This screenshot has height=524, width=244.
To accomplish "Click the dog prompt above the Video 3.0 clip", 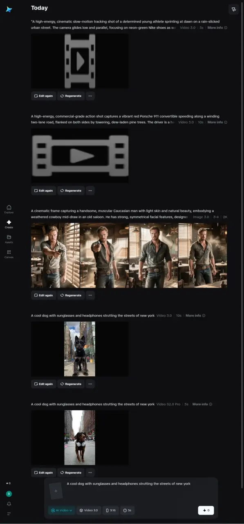I will [93, 316].
